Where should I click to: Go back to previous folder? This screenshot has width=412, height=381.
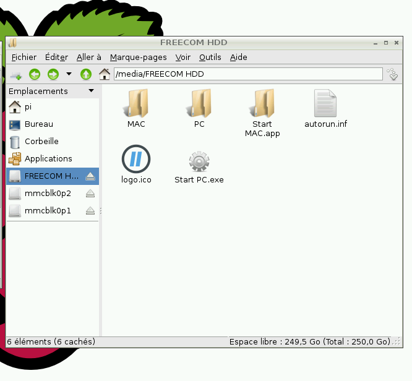pyautogui.click(x=35, y=74)
